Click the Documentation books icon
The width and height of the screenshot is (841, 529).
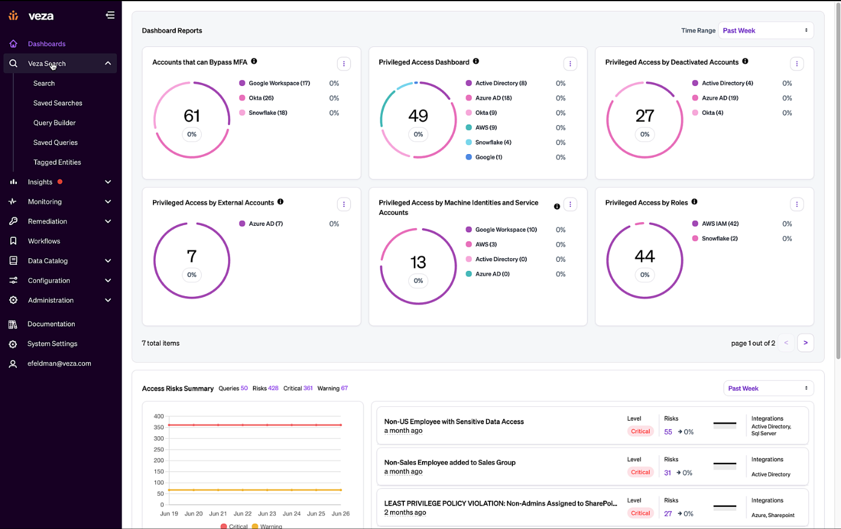[13, 324]
